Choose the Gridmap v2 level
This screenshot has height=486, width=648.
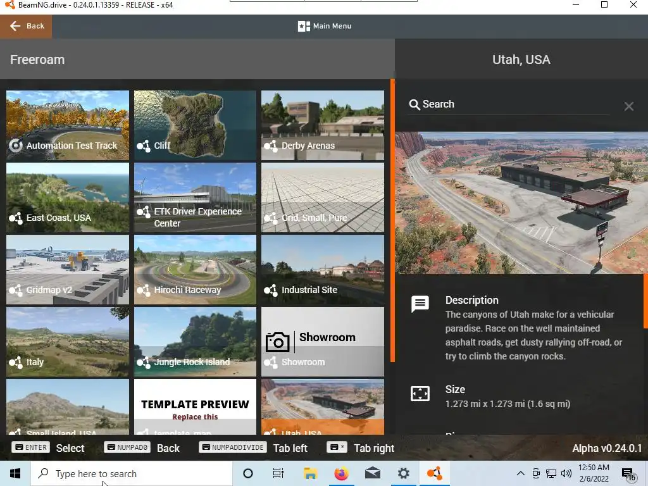tap(67, 270)
